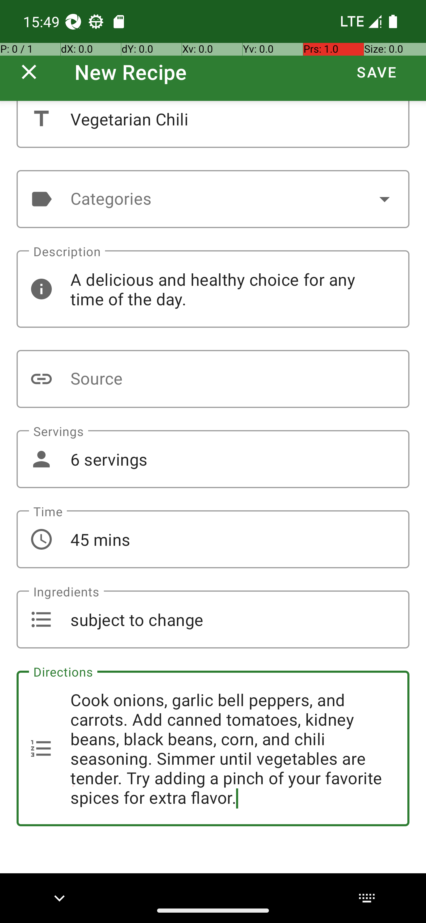Hide keyboard with the down chevron

(59, 898)
